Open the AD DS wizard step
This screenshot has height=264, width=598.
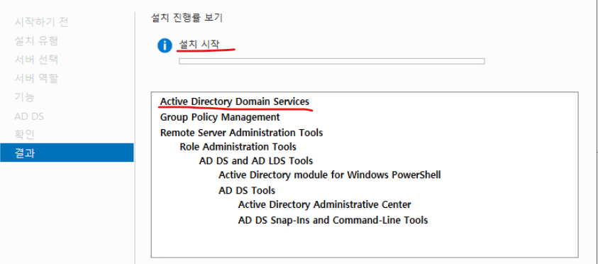(29, 116)
